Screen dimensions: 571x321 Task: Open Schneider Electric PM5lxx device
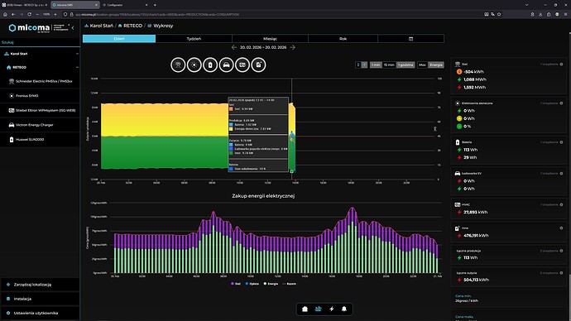(40, 81)
